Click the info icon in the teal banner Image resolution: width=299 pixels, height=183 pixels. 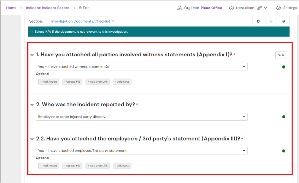(x=32, y=32)
